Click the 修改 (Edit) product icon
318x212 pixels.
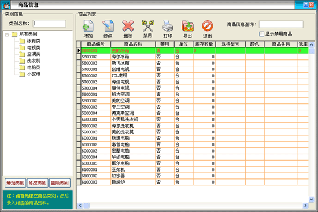tap(108, 26)
